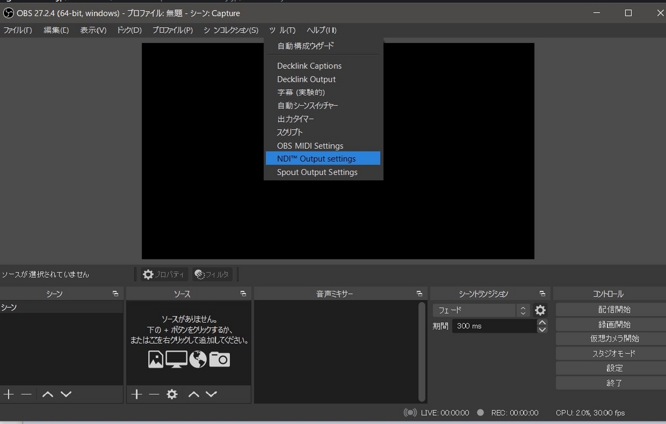Pop out the シーン dock icon
Viewport: 666px width, 424px height.
pyautogui.click(x=115, y=294)
